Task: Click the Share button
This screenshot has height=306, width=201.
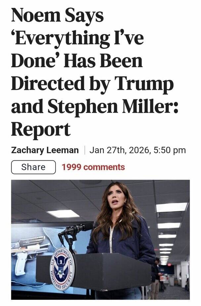Action: tap(33, 167)
